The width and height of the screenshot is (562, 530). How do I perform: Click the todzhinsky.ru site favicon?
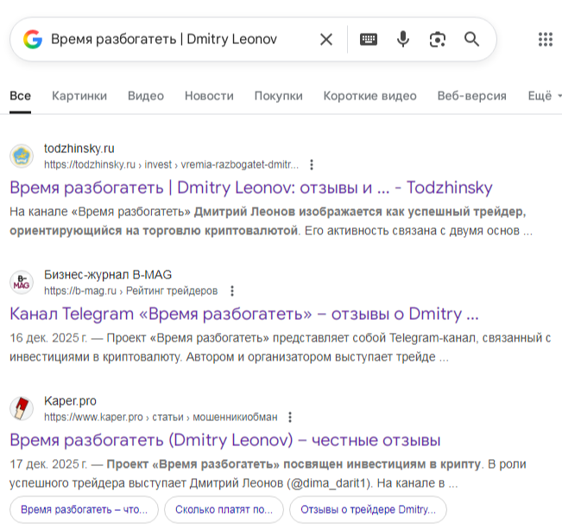click(22, 156)
